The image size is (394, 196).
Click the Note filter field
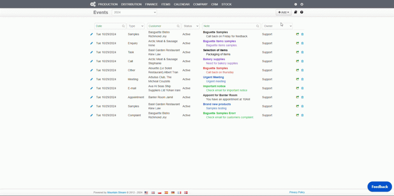pyautogui.click(x=231, y=26)
